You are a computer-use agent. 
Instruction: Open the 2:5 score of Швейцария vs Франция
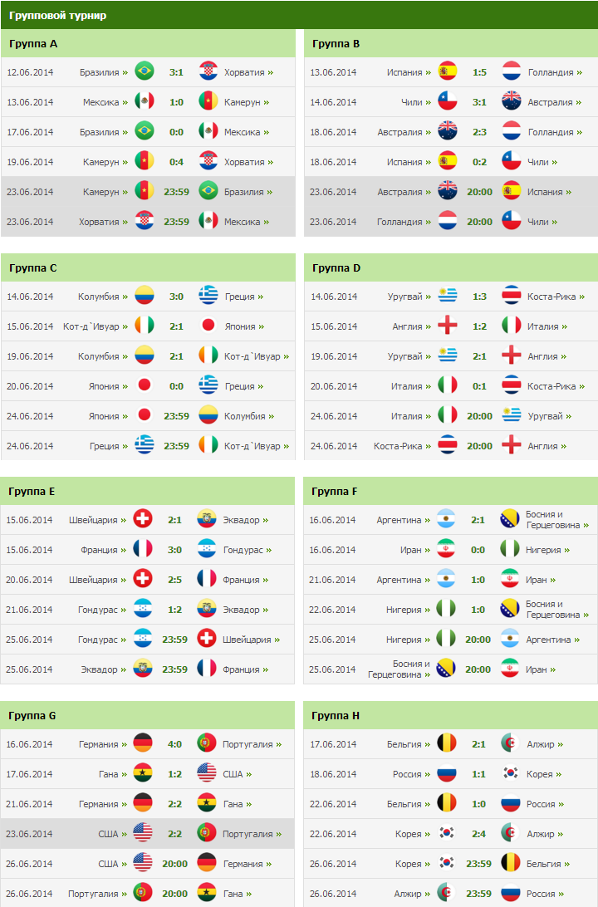click(x=174, y=580)
